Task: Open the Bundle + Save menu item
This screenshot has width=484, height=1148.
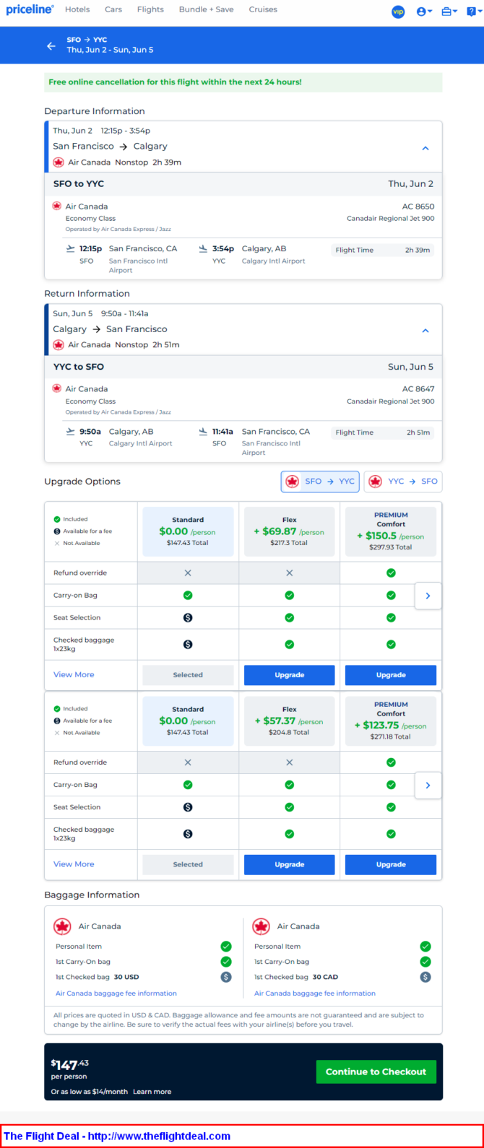Action: coord(207,10)
